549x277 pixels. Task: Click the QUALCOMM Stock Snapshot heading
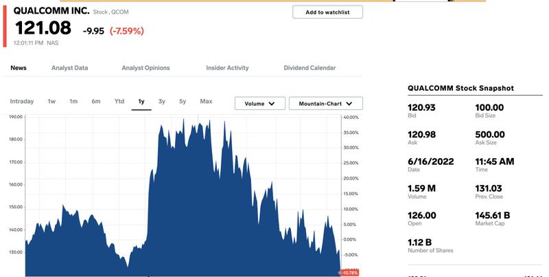coord(460,89)
